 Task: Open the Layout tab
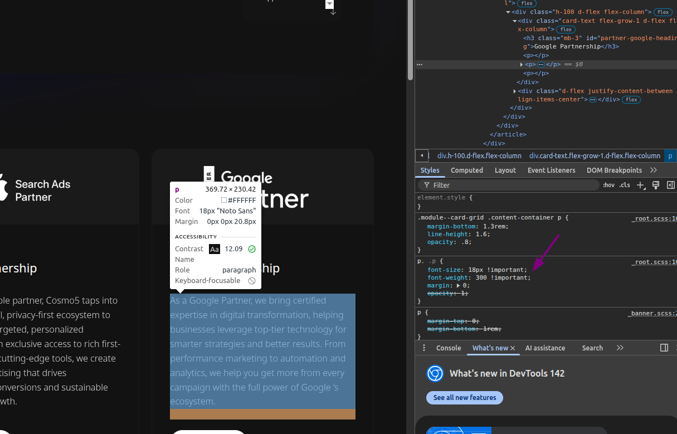pos(505,170)
